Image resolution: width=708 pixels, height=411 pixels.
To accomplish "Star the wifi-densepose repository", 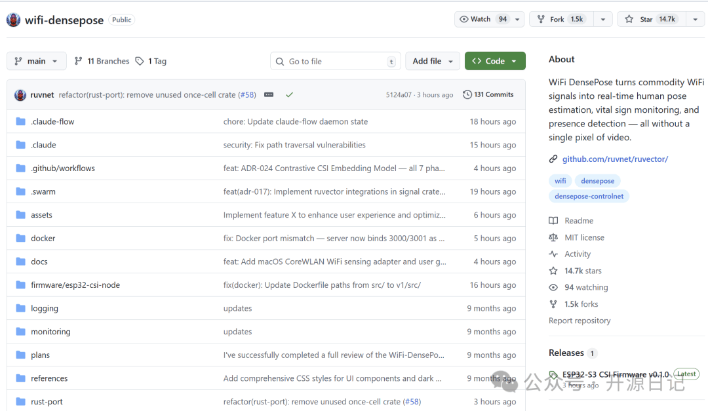I will pos(650,20).
